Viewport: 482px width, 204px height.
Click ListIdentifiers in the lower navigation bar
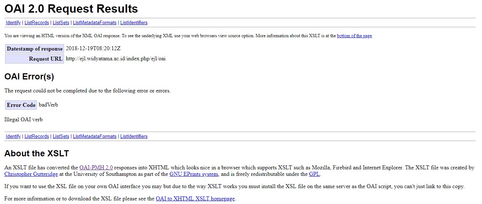pyautogui.click(x=134, y=136)
